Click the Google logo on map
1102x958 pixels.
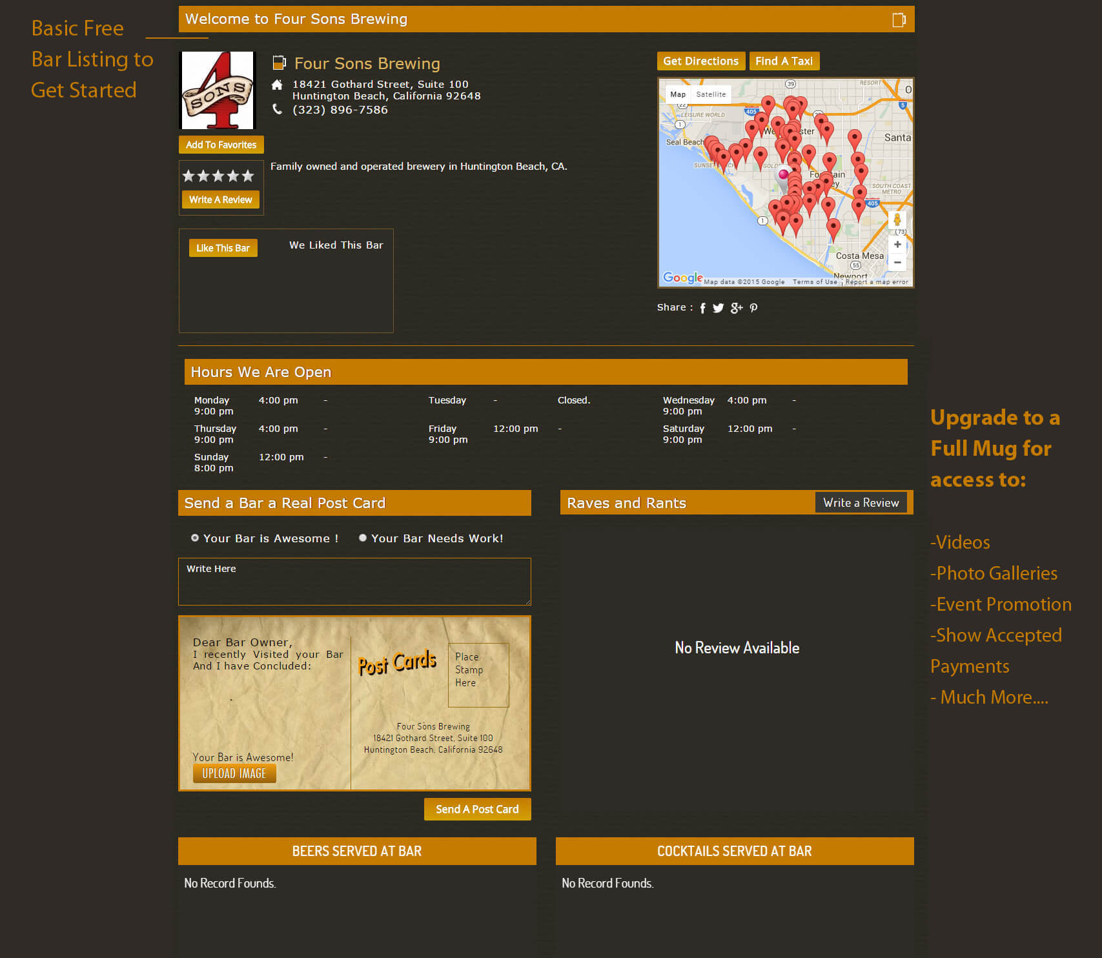682,278
